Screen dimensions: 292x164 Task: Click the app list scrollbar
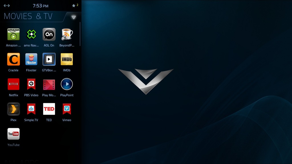click(80, 34)
